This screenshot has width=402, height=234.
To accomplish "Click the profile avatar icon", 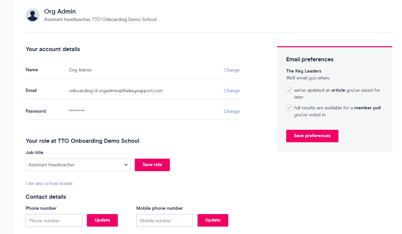I will pyautogui.click(x=33, y=15).
